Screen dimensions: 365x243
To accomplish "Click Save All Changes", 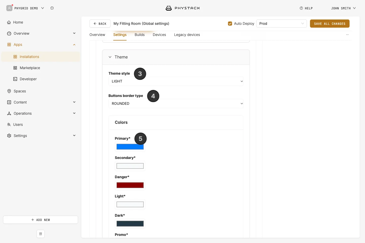I will click(x=330, y=24).
